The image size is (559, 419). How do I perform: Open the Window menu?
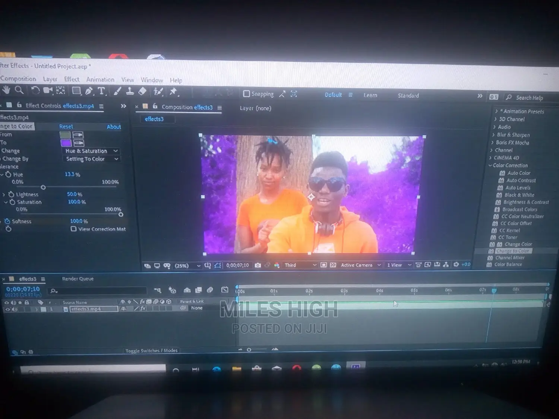(152, 80)
